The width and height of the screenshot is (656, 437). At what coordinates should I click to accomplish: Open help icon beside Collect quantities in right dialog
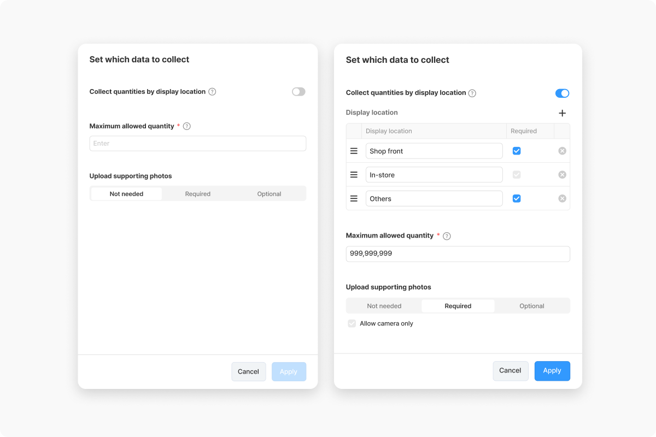point(472,93)
